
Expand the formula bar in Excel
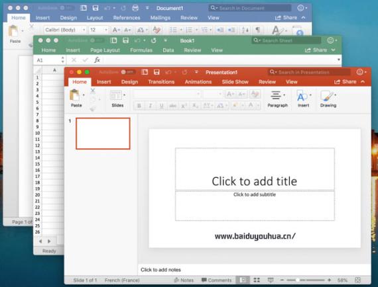click(x=338, y=60)
